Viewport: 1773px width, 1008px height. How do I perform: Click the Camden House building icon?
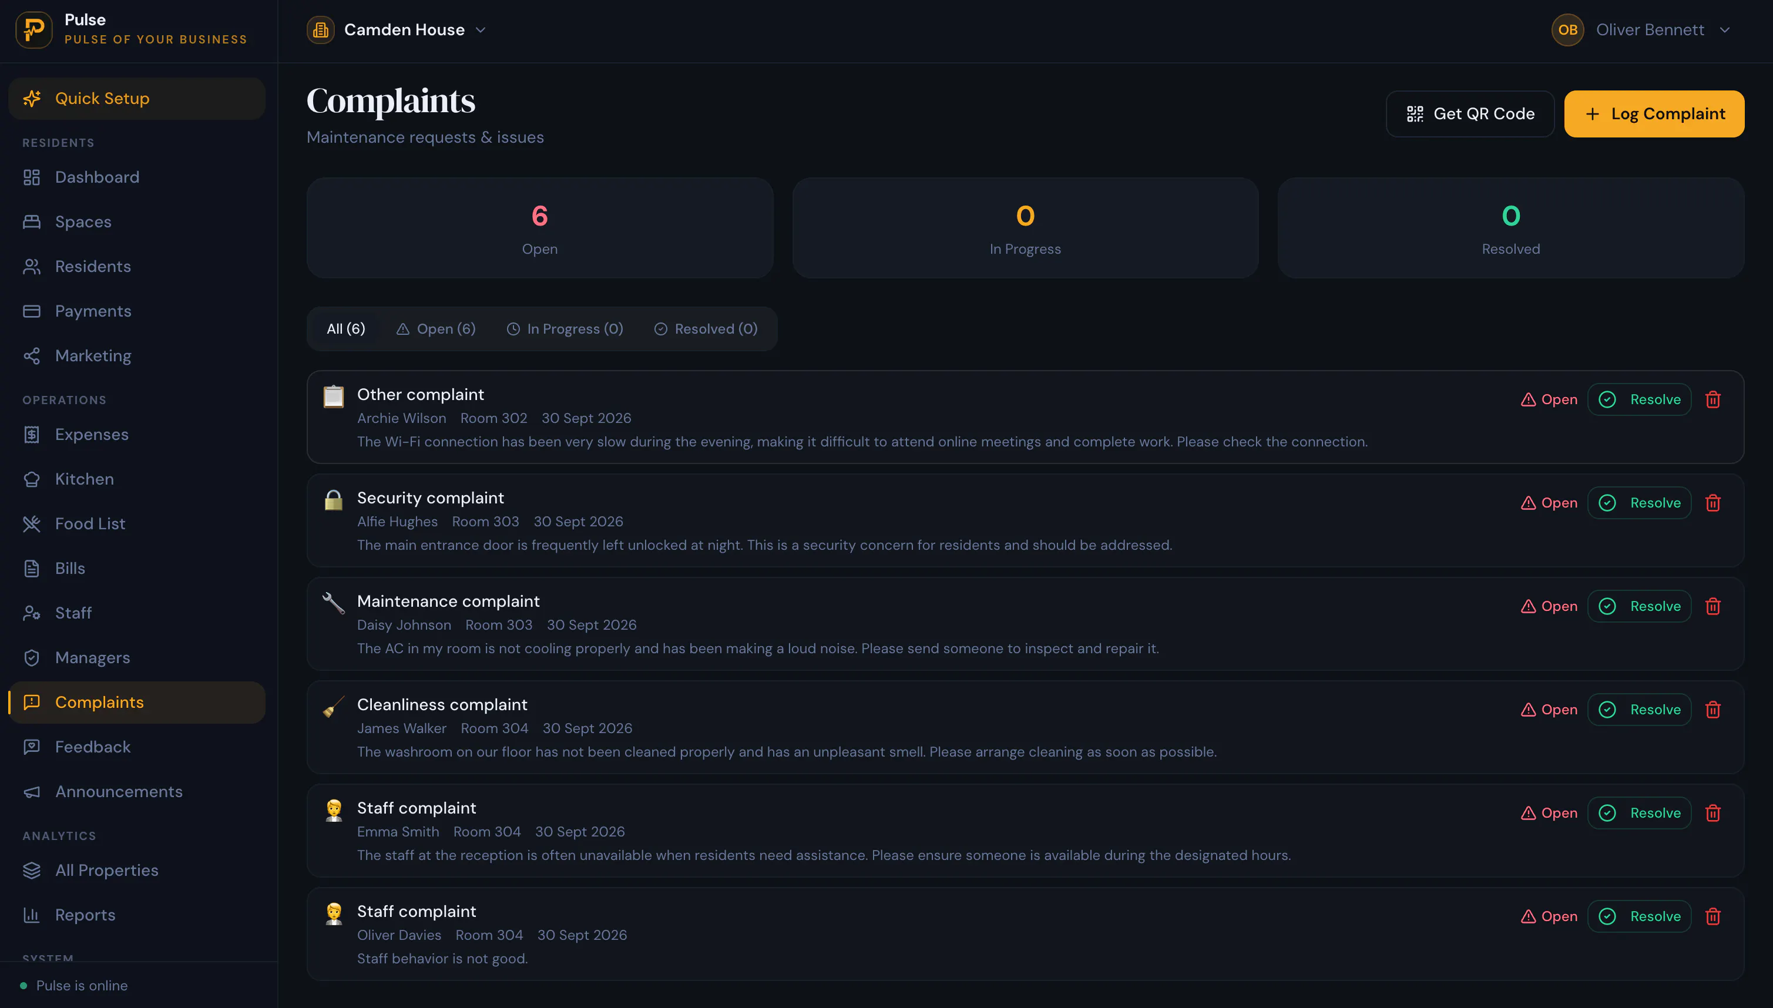pos(321,30)
